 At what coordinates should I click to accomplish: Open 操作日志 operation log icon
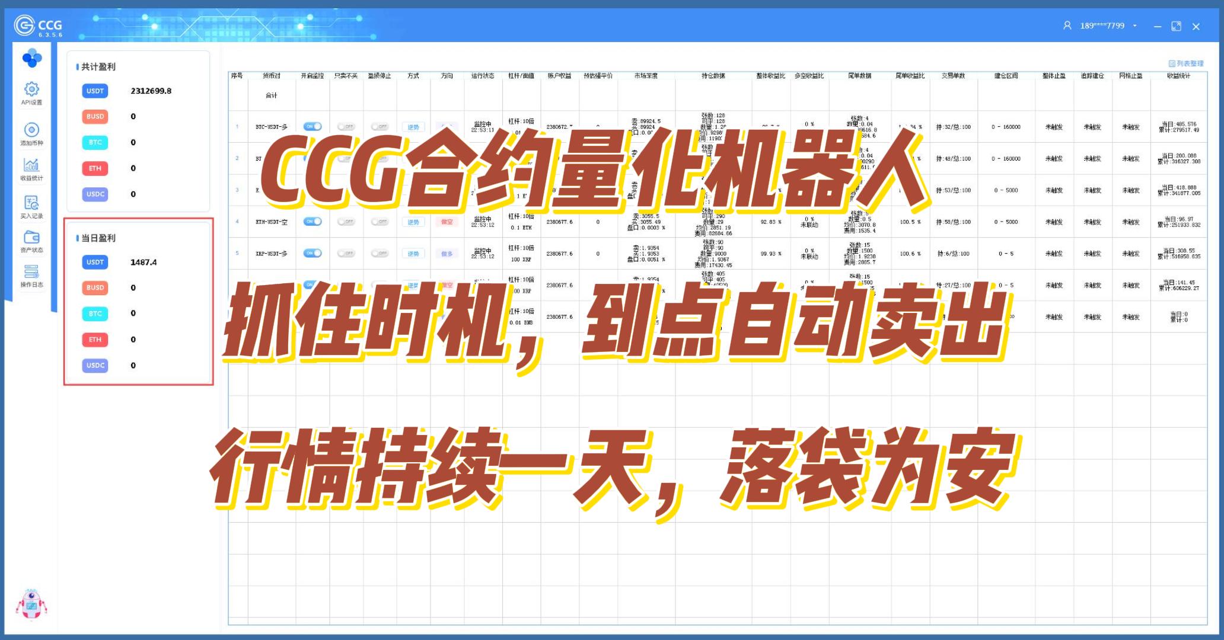coord(31,272)
